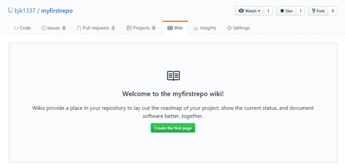Select the Wiki tab
This screenshot has width=345, height=168.
pyautogui.click(x=175, y=28)
